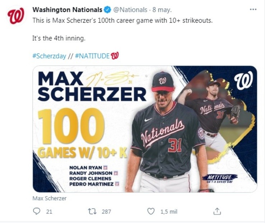The width and height of the screenshot is (265, 223).
Task: Open the tweet's 8 may. timestamp
Action: click(x=162, y=10)
